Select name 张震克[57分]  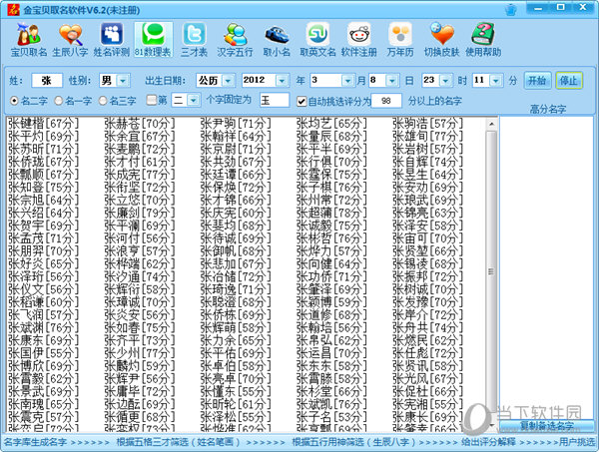tap(43, 417)
